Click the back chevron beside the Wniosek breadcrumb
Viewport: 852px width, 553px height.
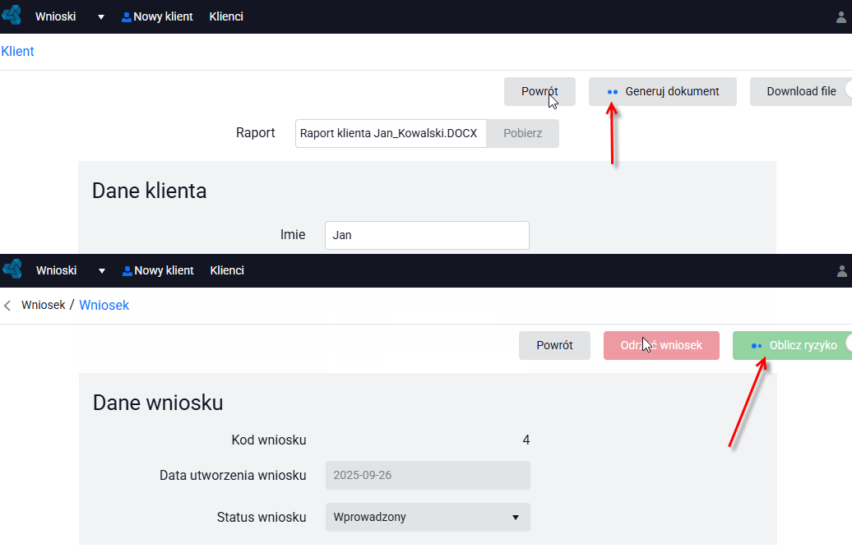pos(7,306)
